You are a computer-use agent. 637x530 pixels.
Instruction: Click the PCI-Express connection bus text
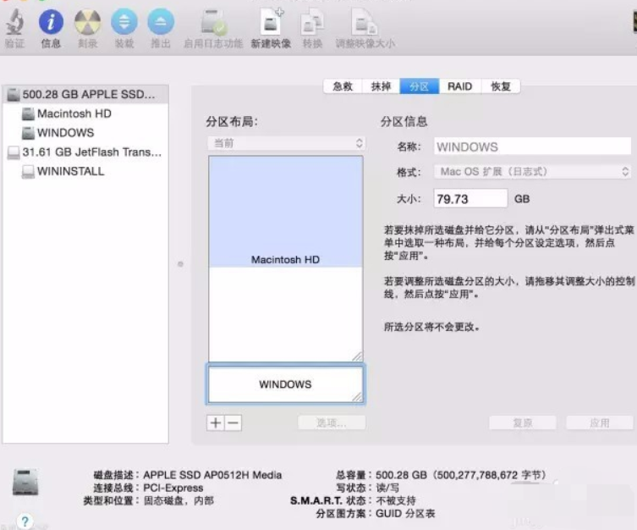pyautogui.click(x=173, y=488)
